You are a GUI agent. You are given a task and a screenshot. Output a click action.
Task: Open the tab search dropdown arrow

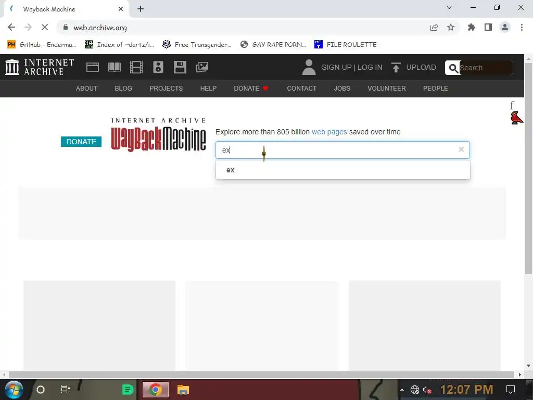(449, 7)
